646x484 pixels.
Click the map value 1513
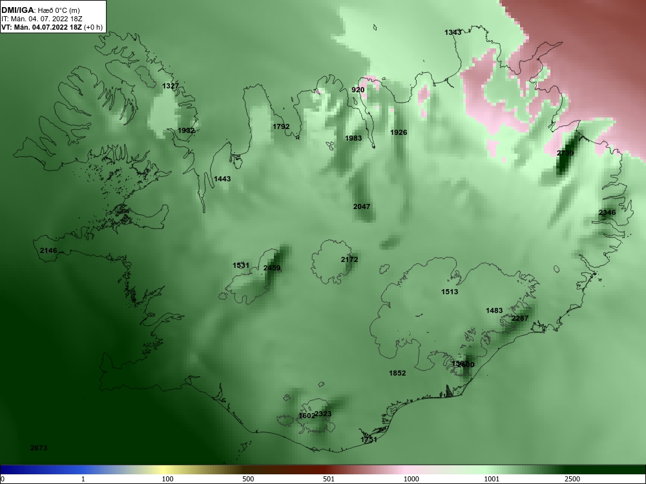pos(450,292)
